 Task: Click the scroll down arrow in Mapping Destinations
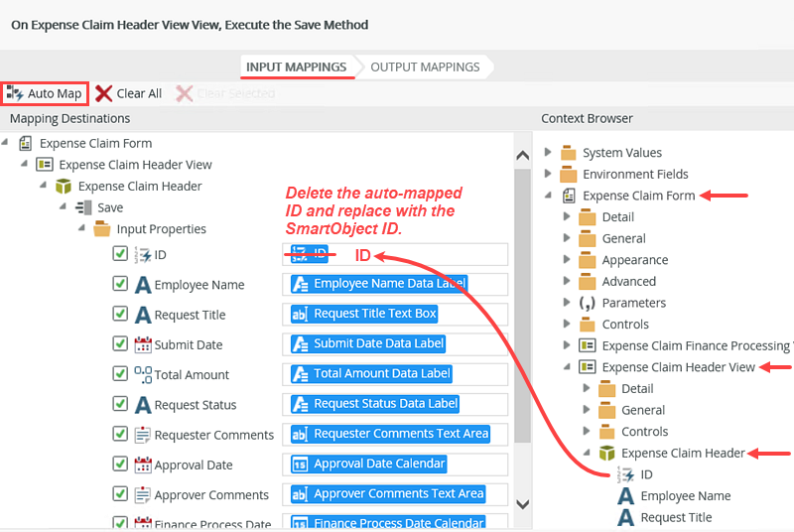523,504
